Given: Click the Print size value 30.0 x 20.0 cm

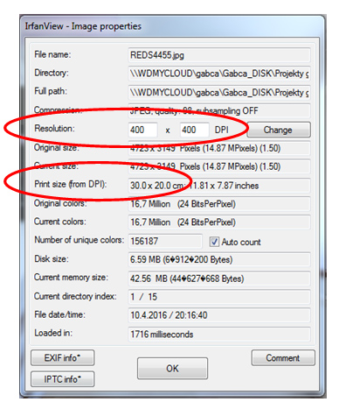Looking at the screenshot, I should click(x=219, y=186).
